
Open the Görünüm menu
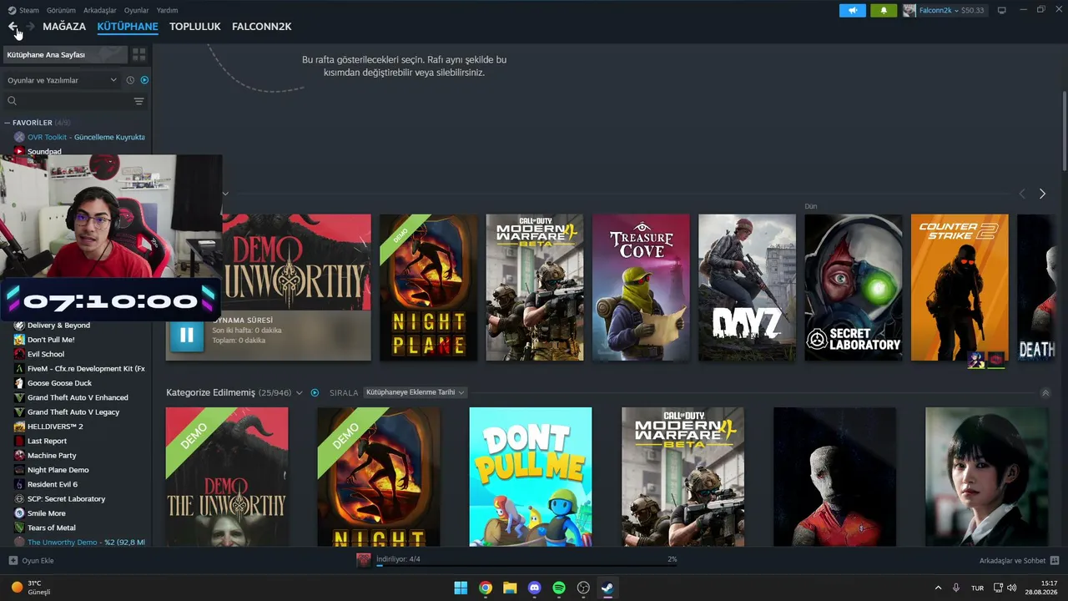tap(61, 10)
